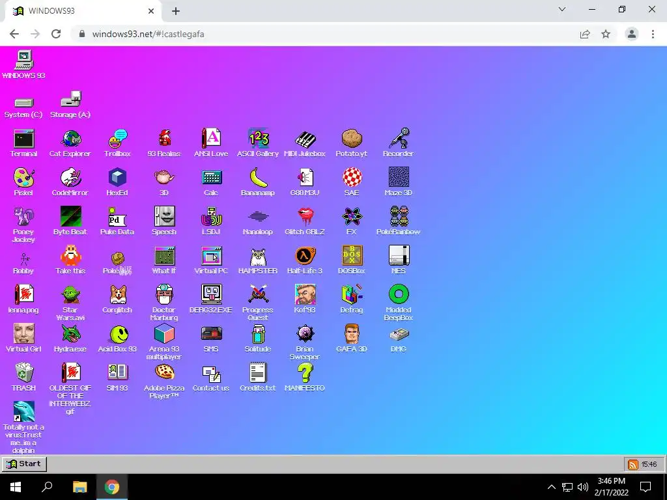The width and height of the screenshot is (667, 500).
Task: Click the browser address bar URL
Action: pyautogui.click(x=148, y=34)
